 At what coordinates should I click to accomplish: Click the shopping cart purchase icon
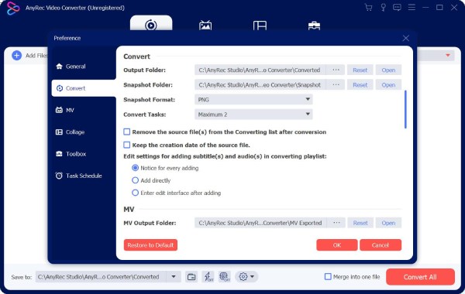pyautogui.click(x=368, y=8)
